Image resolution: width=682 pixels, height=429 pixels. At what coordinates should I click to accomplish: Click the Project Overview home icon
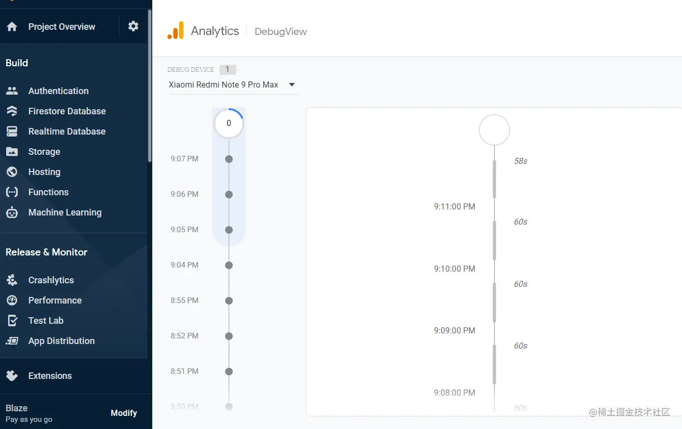tap(12, 27)
